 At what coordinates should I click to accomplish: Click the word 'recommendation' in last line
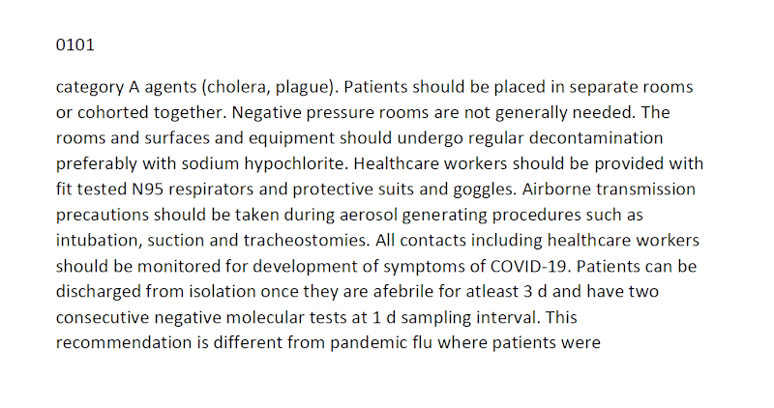124,343
